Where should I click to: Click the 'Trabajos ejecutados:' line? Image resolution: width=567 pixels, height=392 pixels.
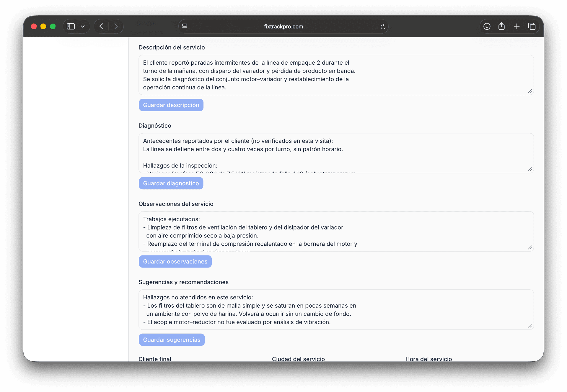click(x=171, y=219)
